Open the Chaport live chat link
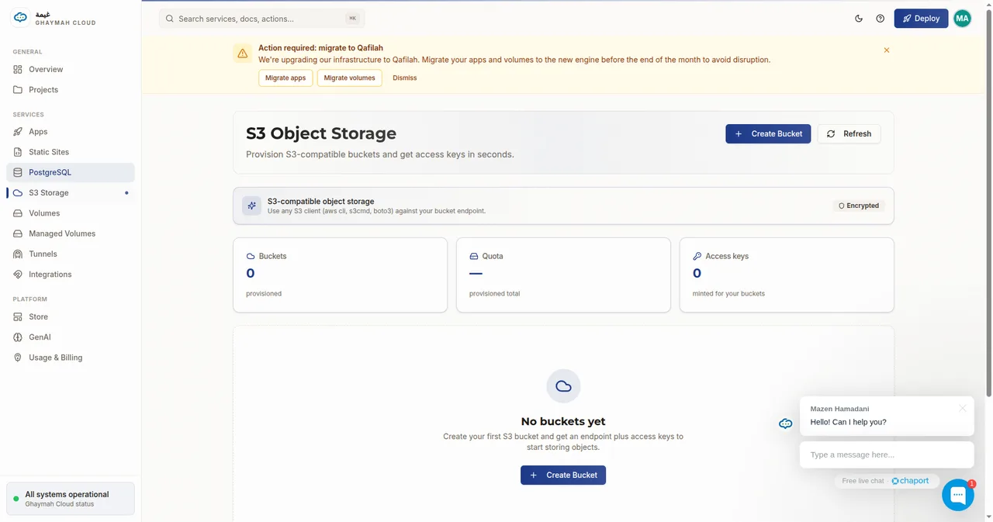The image size is (993, 522). tap(911, 481)
